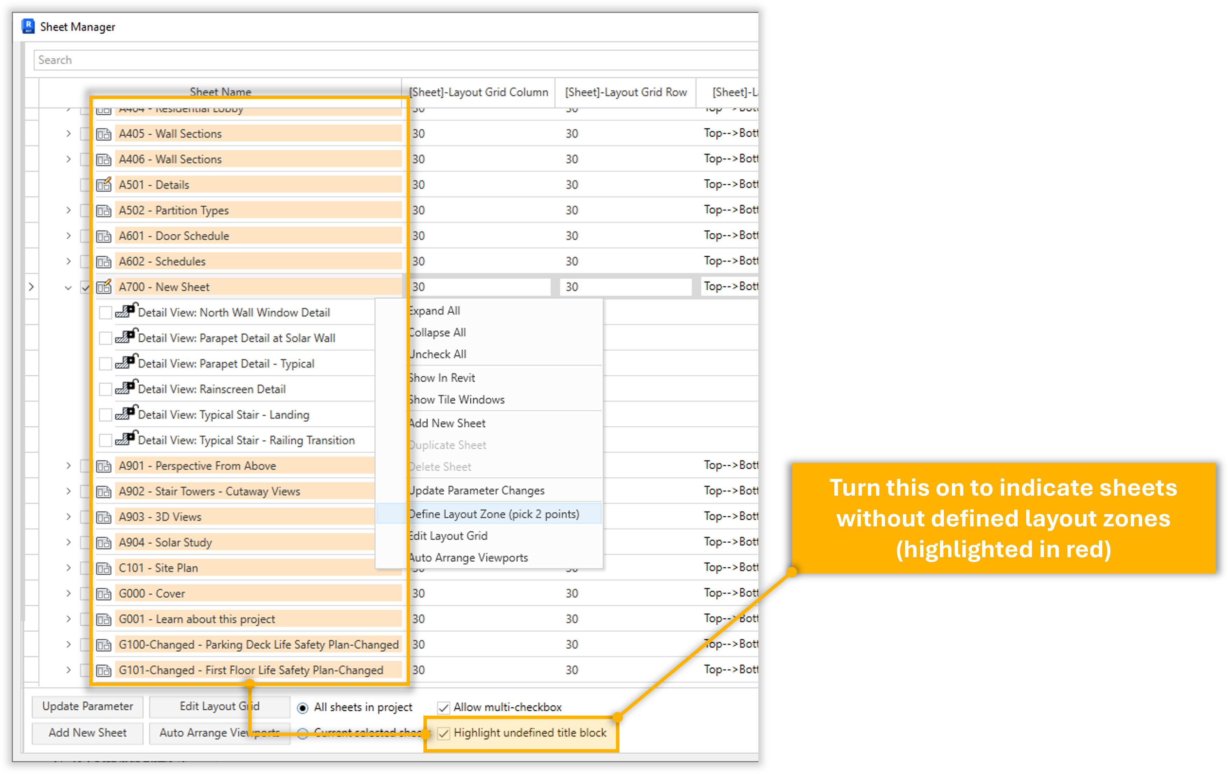
Task: Click the A700 - New Sheet icon
Action: coord(104,287)
